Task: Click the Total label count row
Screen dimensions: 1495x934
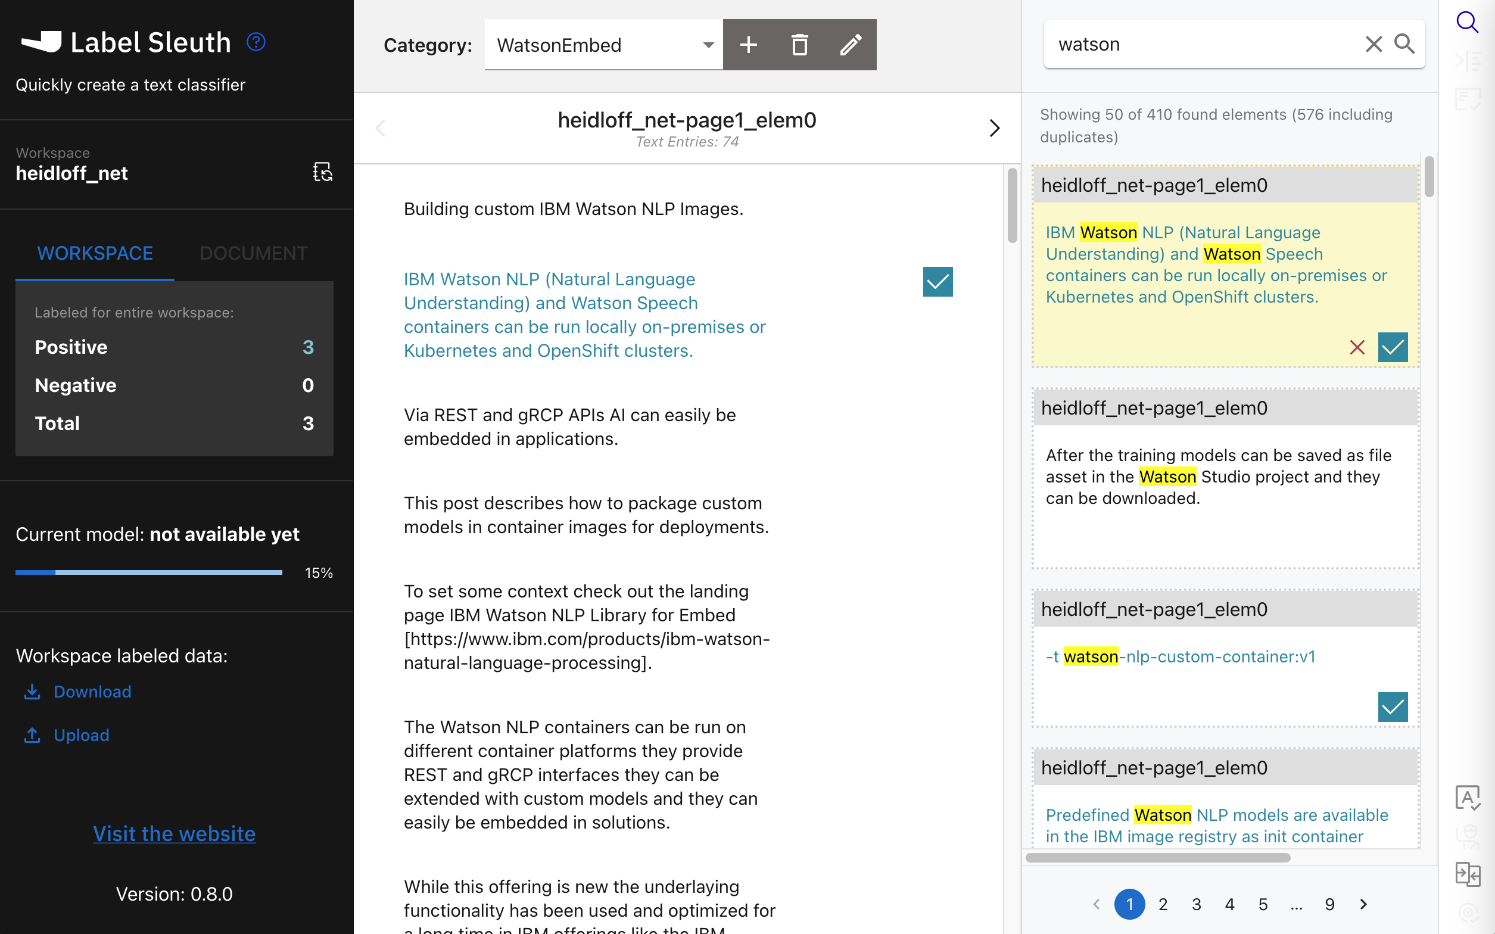Action: [x=174, y=423]
